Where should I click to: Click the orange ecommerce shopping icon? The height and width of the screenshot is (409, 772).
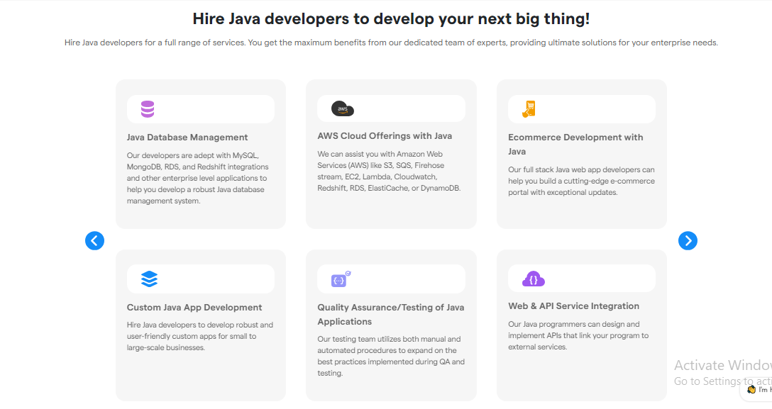pyautogui.click(x=529, y=109)
